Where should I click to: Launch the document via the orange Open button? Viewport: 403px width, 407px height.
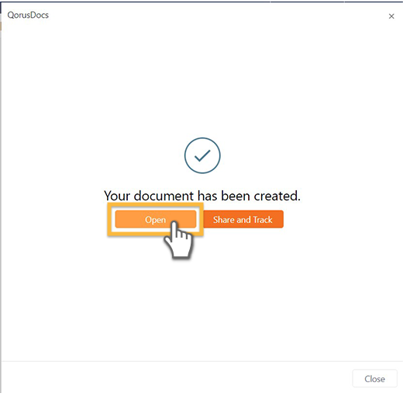click(x=156, y=219)
